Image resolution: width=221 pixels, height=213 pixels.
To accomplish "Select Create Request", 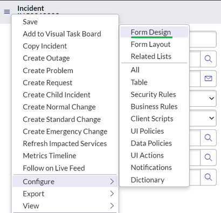I will pos(47,83).
